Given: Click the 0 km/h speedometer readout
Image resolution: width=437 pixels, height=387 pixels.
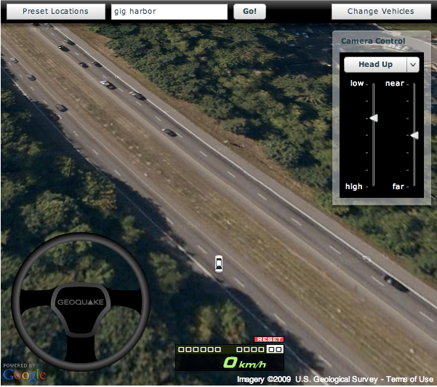Looking at the screenshot, I should point(245,363).
